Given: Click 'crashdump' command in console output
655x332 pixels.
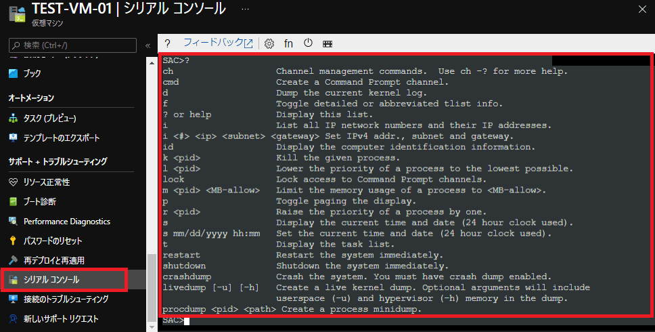Looking at the screenshot, I should [187, 277].
